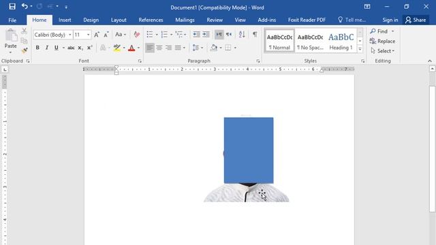Switch to the Review tab

(x=215, y=20)
